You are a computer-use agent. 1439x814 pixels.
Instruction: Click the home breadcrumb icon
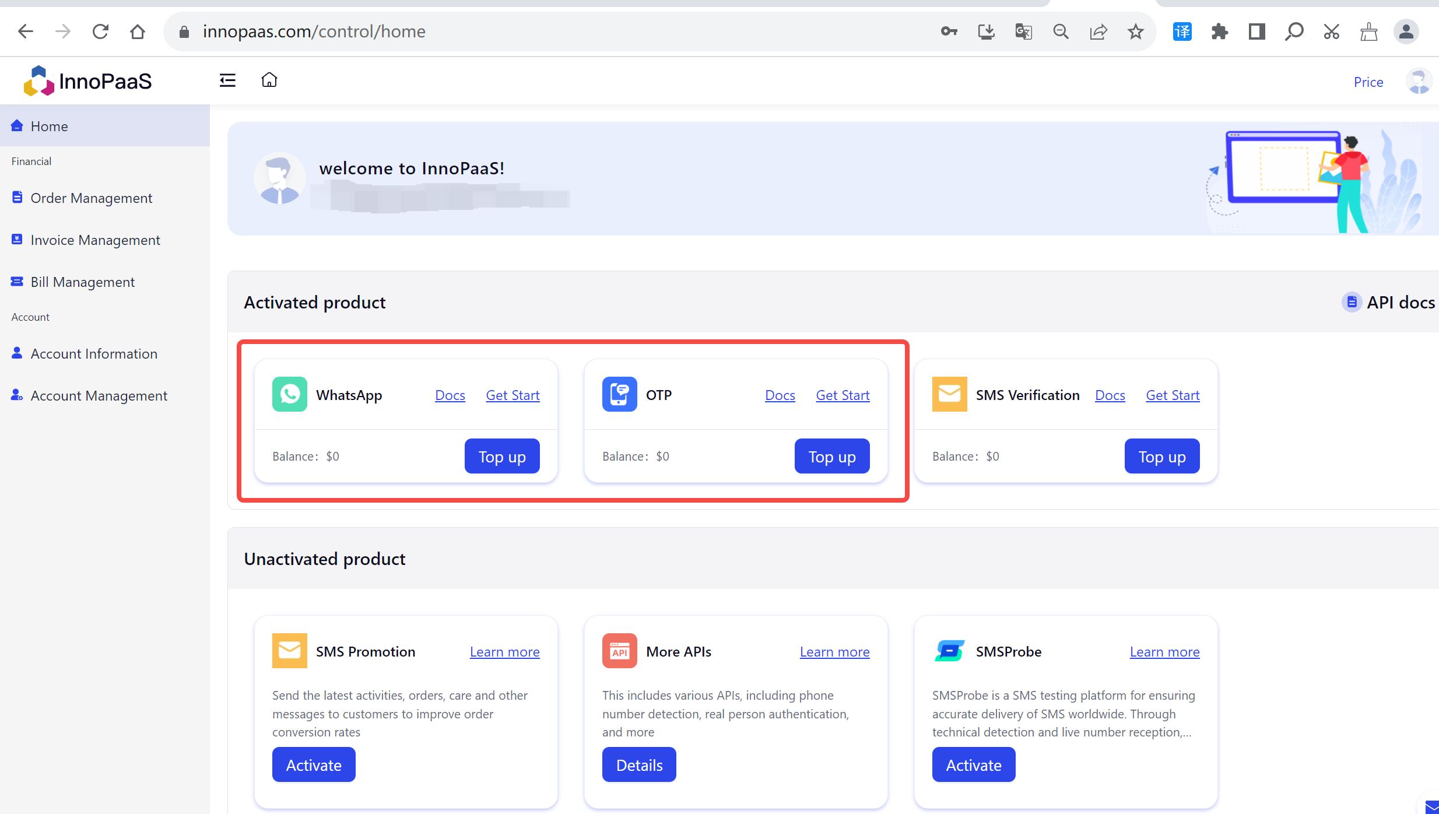coord(269,80)
